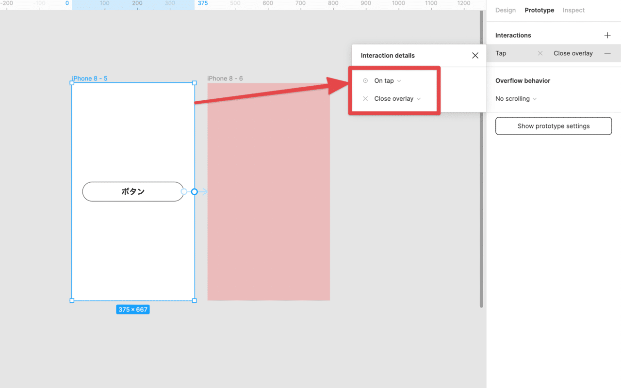
Task: Click the iPhone 8 - 5 frame title
Action: (x=90, y=78)
